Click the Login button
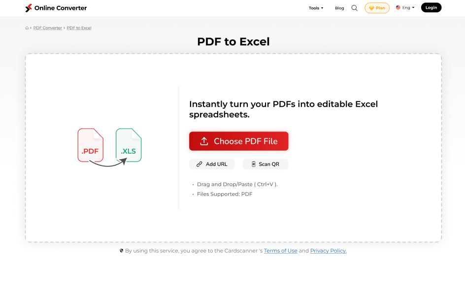Viewport: 465px width, 294px height. point(431,7)
